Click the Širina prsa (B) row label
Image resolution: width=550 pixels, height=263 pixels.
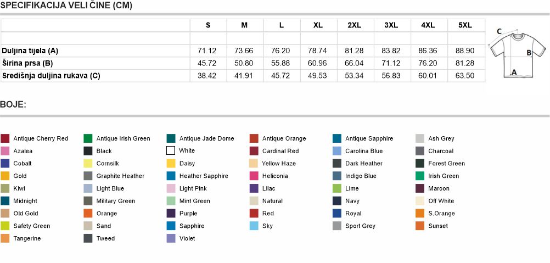pos(27,63)
